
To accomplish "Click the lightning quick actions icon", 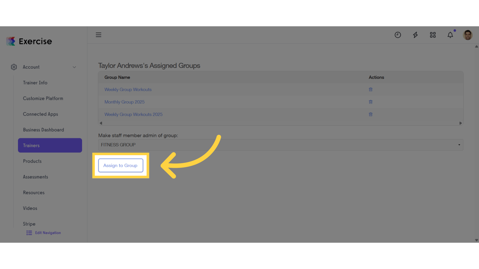I will [415, 35].
